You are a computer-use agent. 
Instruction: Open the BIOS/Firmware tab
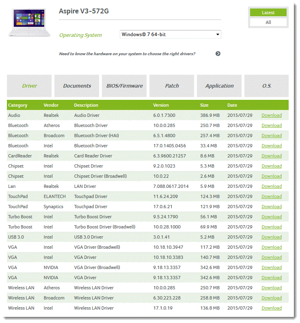pos(124,86)
